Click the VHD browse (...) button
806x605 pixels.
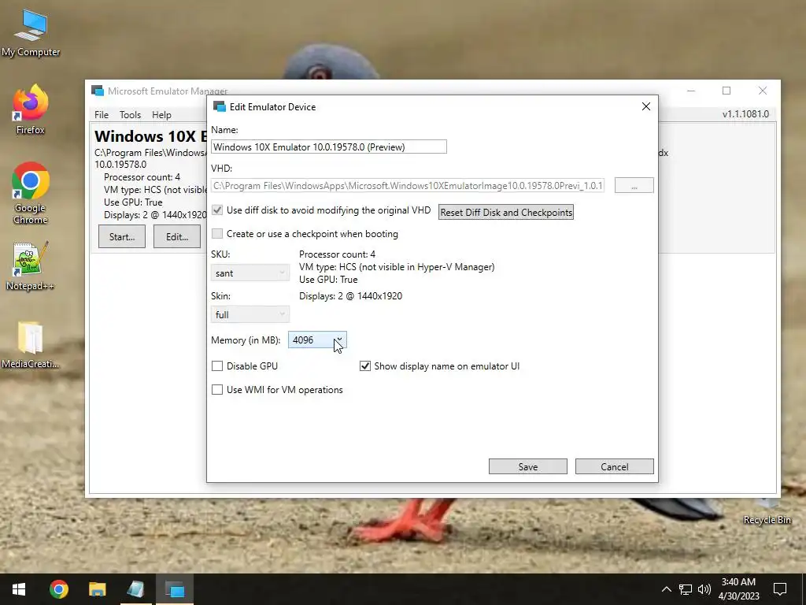(x=634, y=185)
